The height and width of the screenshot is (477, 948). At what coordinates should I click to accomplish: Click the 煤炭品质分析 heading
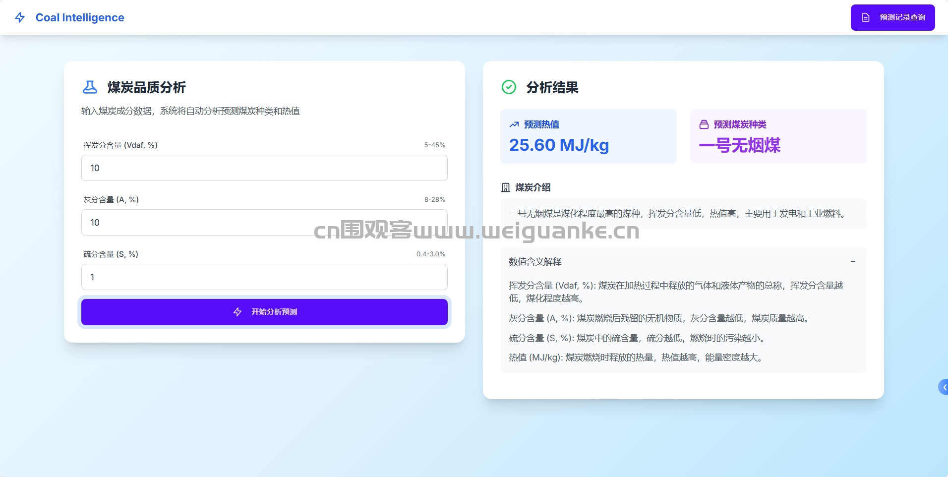coord(146,88)
